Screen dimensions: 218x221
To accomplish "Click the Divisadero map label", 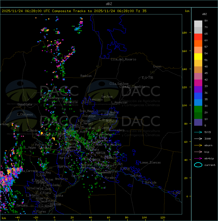I will coord(117,130).
